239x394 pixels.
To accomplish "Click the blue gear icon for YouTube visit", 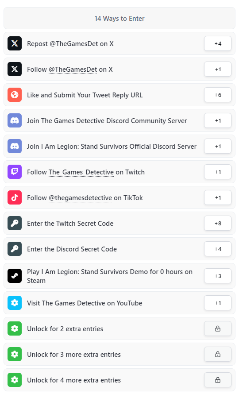I will (x=15, y=303).
